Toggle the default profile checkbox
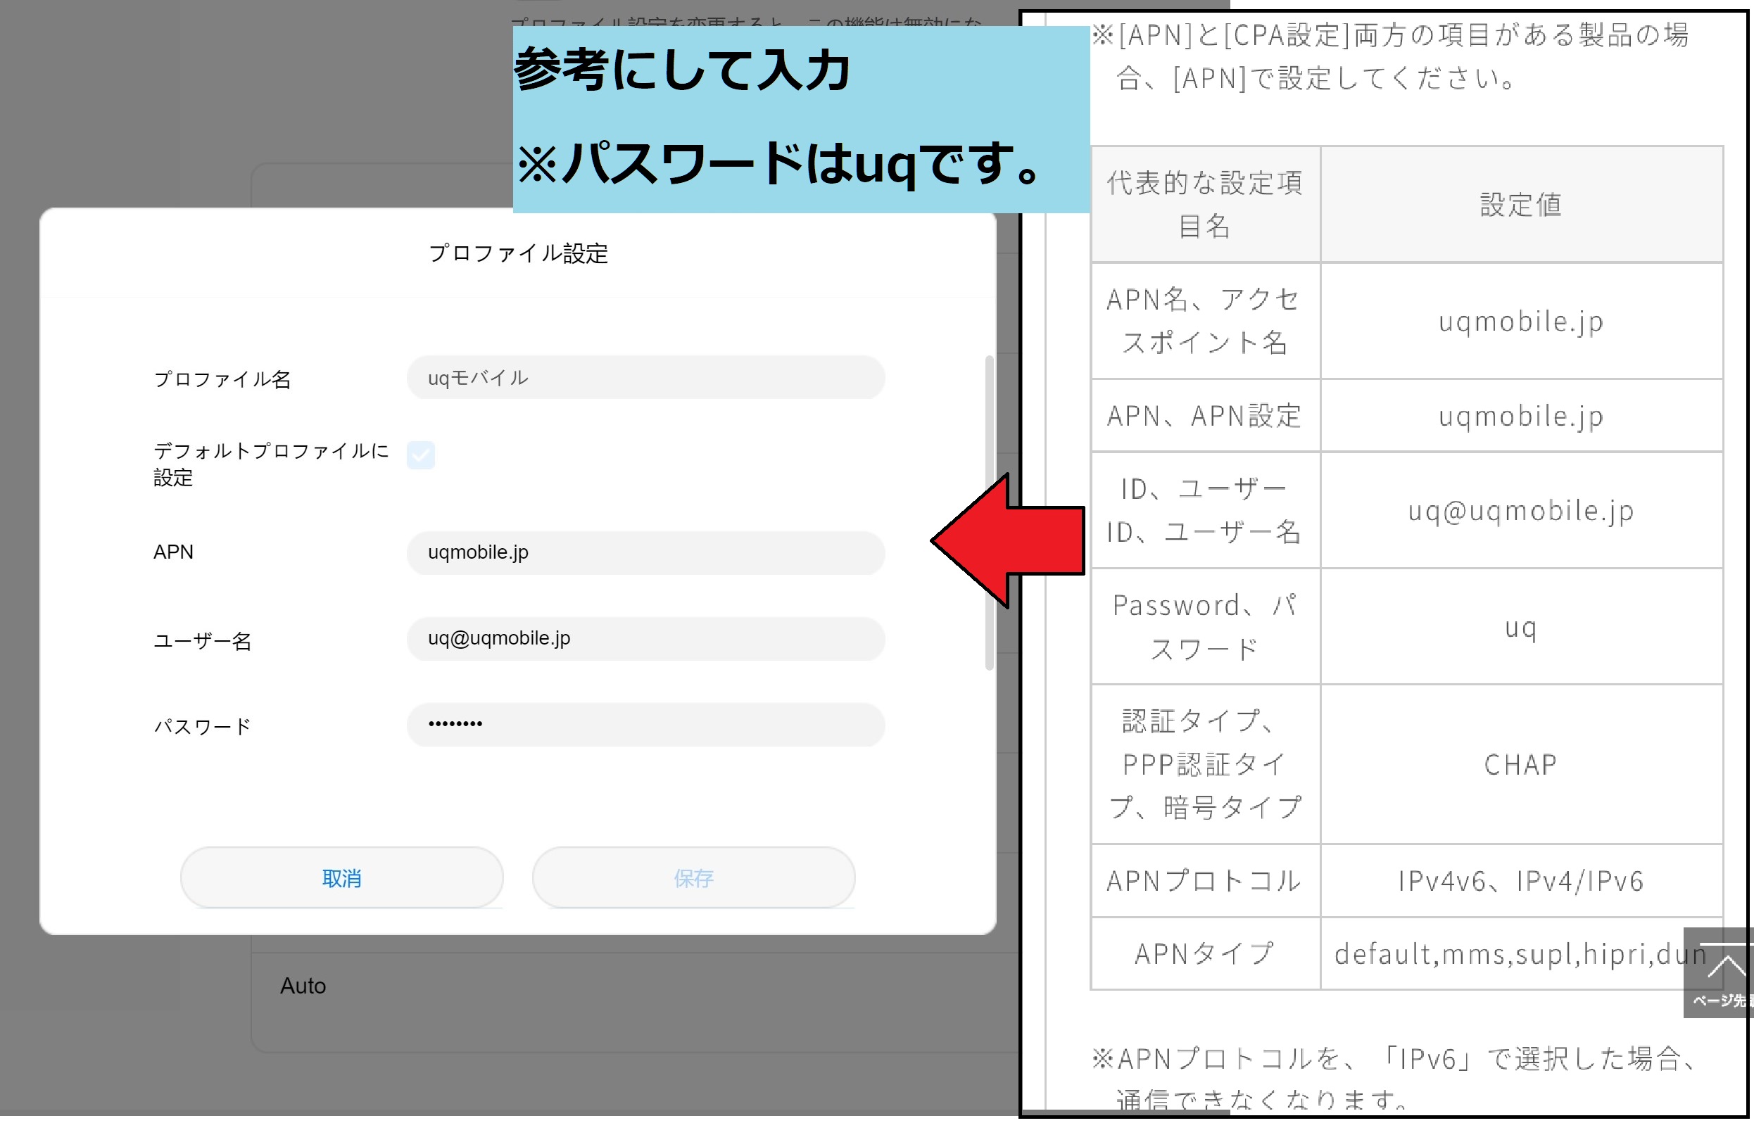 (x=421, y=455)
